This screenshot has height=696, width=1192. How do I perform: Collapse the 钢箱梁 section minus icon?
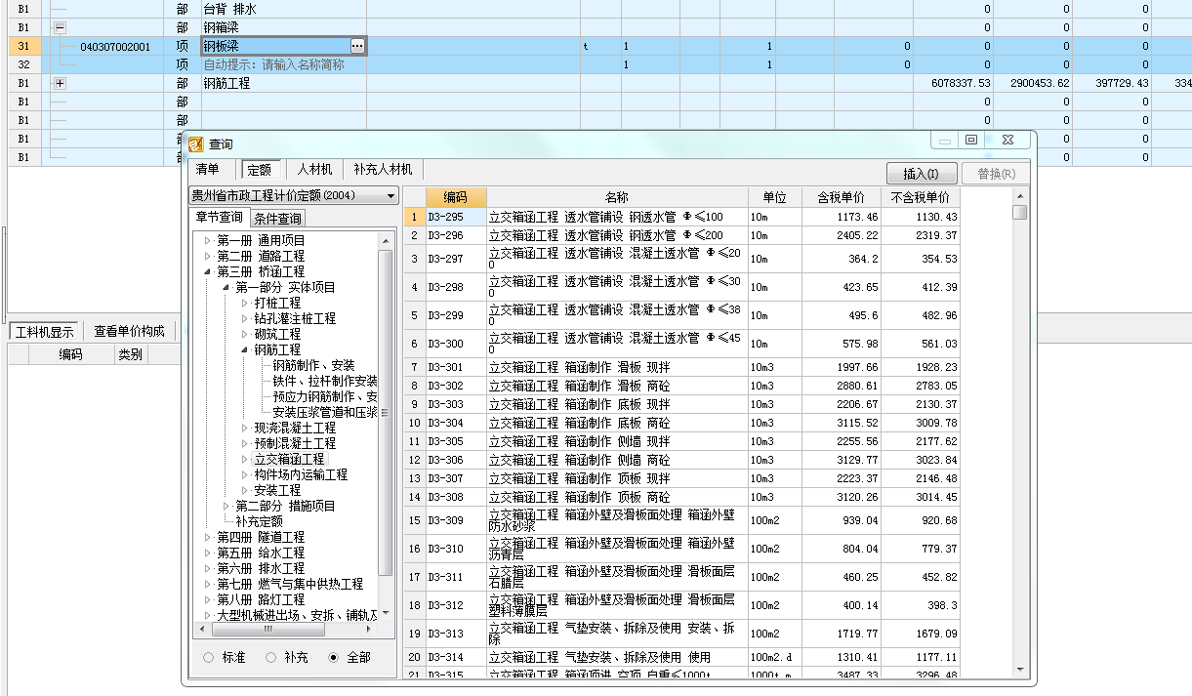[60, 28]
